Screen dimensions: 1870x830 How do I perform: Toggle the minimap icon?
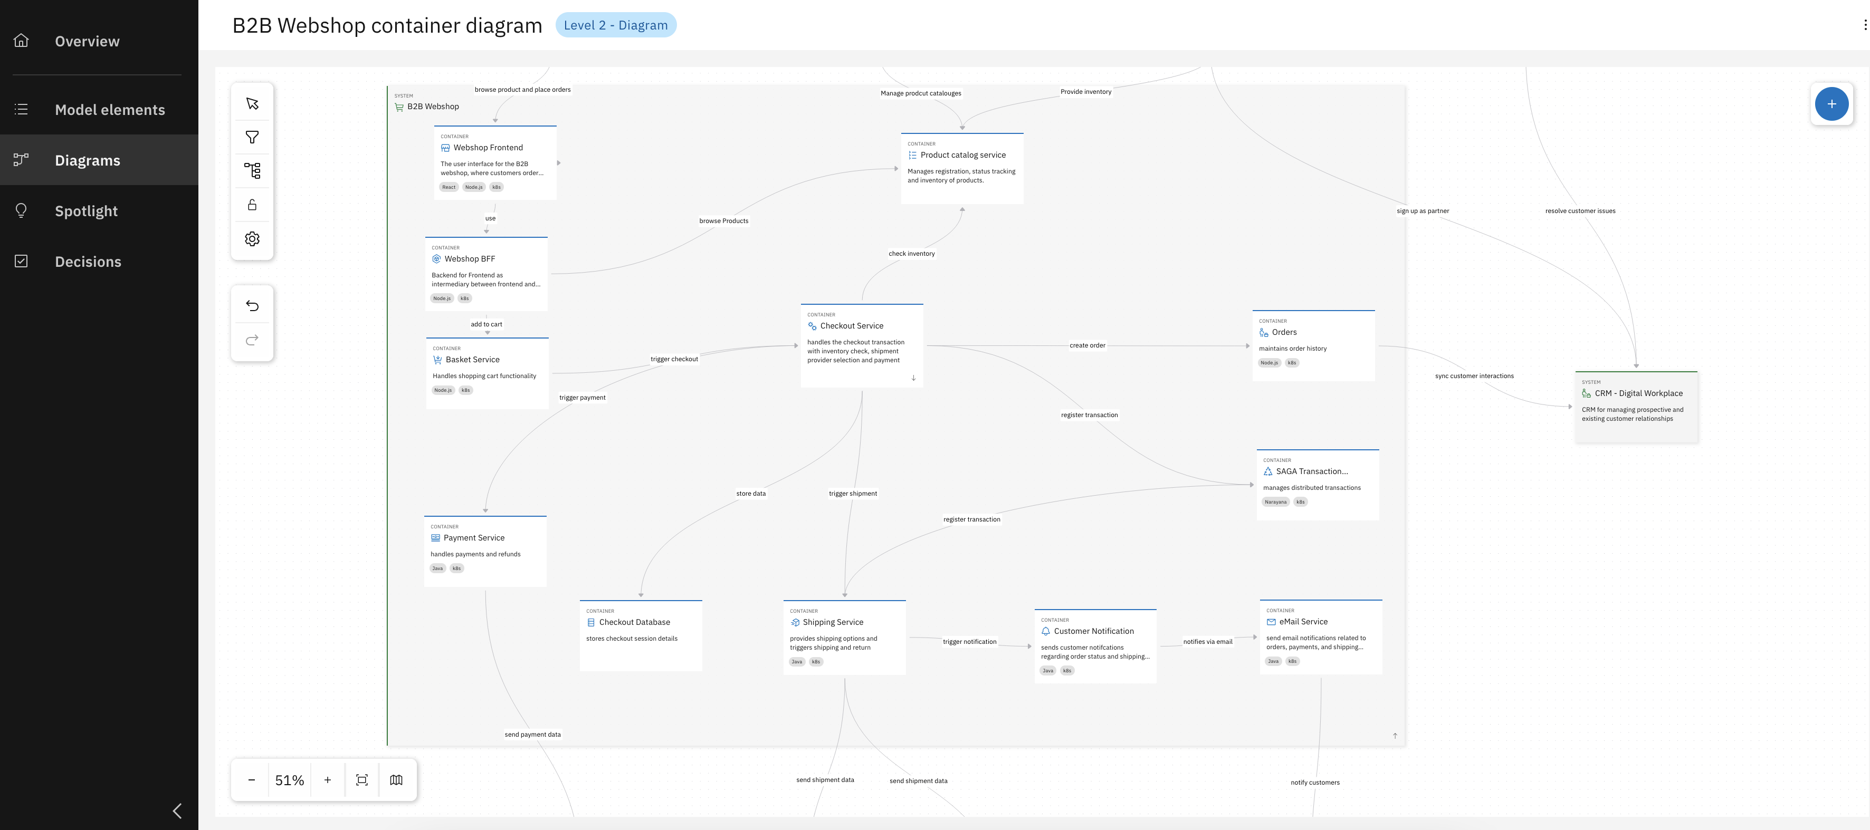coord(396,780)
